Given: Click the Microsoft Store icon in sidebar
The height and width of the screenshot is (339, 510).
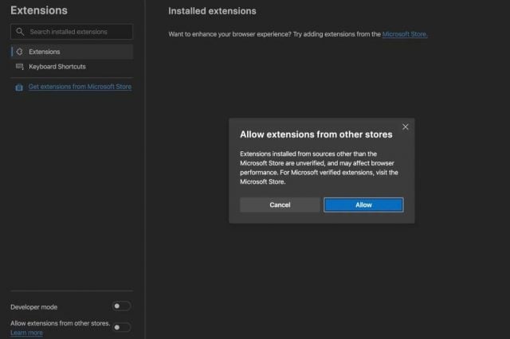Looking at the screenshot, I should point(19,87).
